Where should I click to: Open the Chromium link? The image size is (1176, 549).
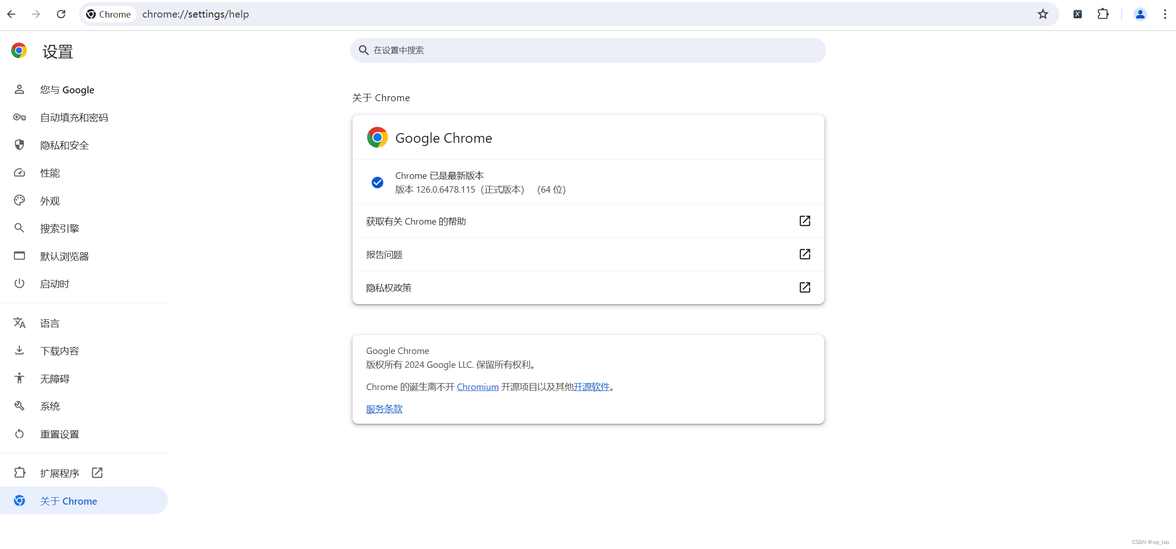coord(477,387)
